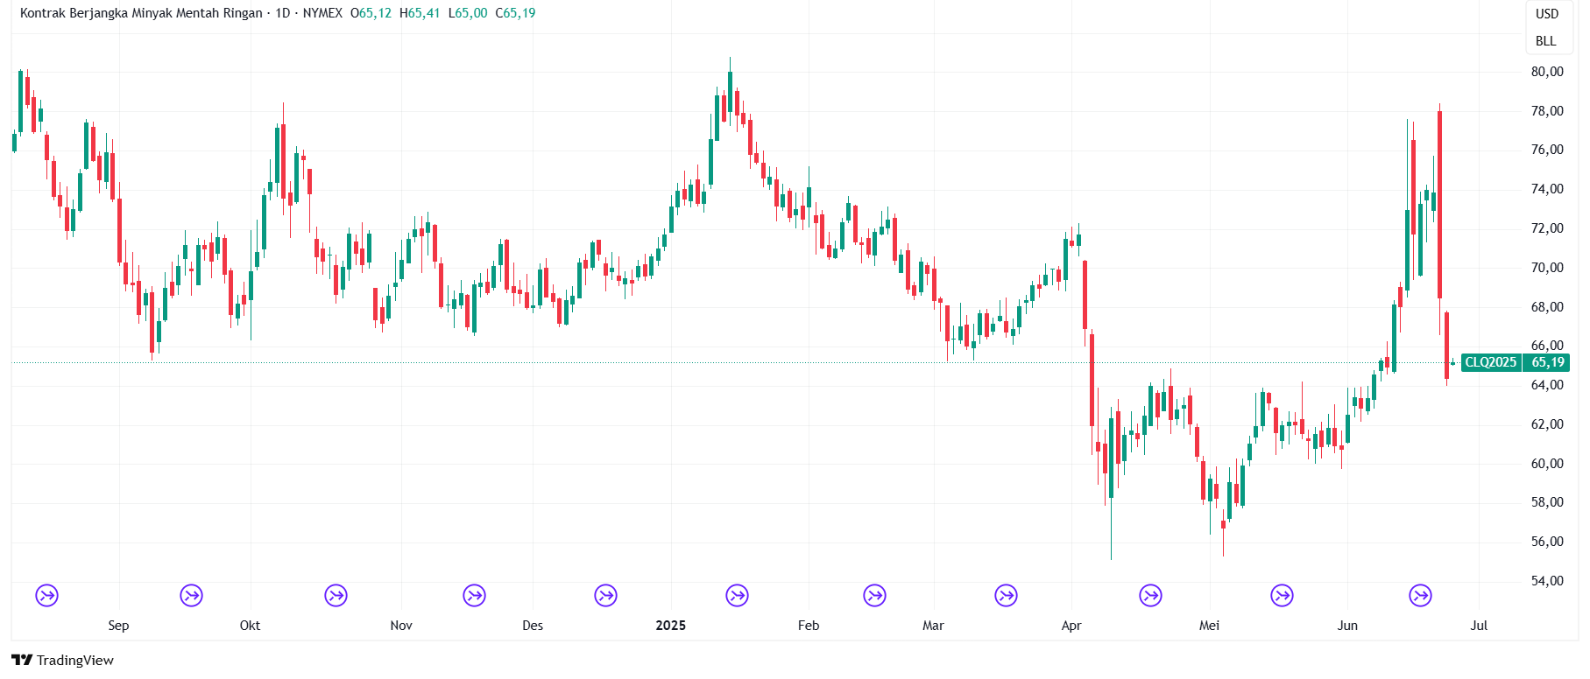Click the Feb label on the time axis
This screenshot has width=1590, height=679.
click(809, 626)
